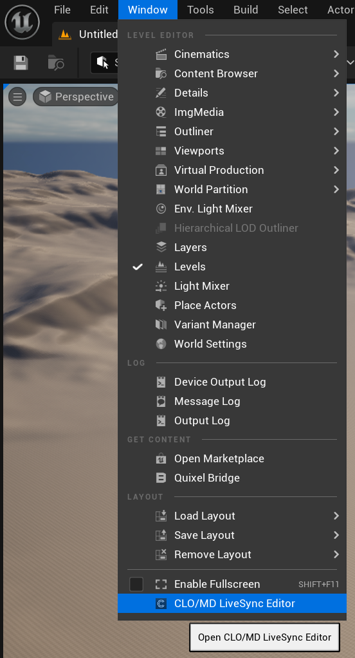Open the viewport hamburger options menu
The image size is (355, 658).
point(17,97)
